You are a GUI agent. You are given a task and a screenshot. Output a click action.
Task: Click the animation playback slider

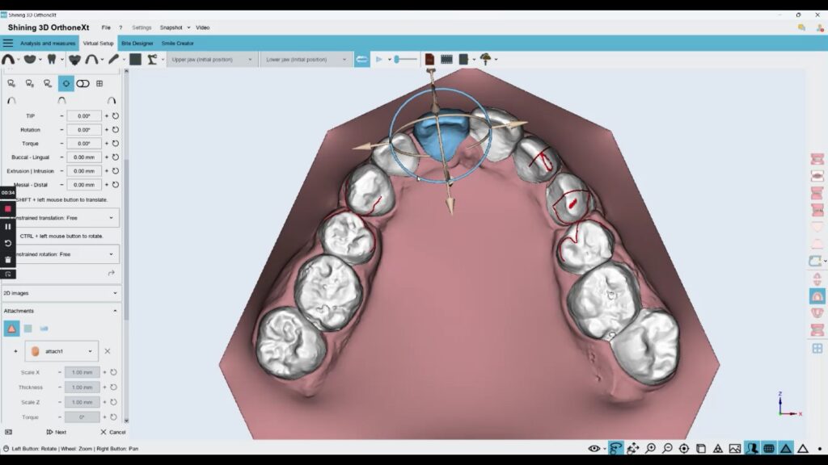[406, 59]
